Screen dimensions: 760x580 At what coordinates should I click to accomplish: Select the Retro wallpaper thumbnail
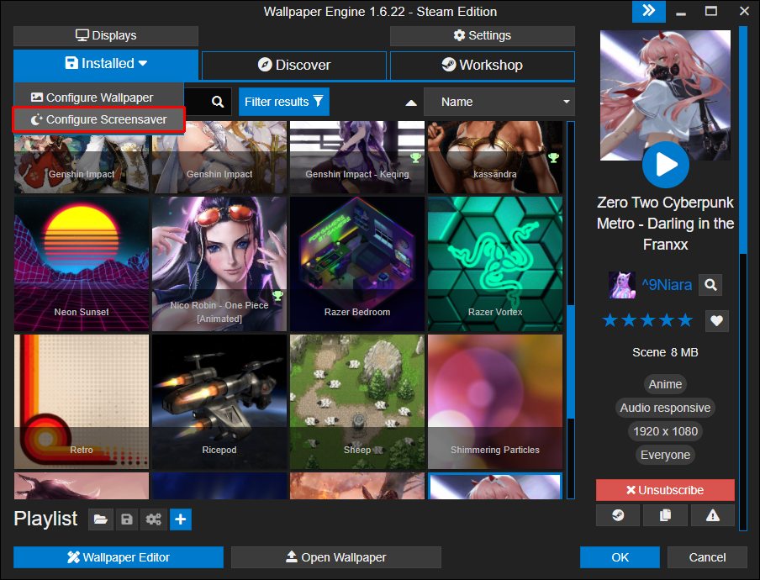point(82,402)
